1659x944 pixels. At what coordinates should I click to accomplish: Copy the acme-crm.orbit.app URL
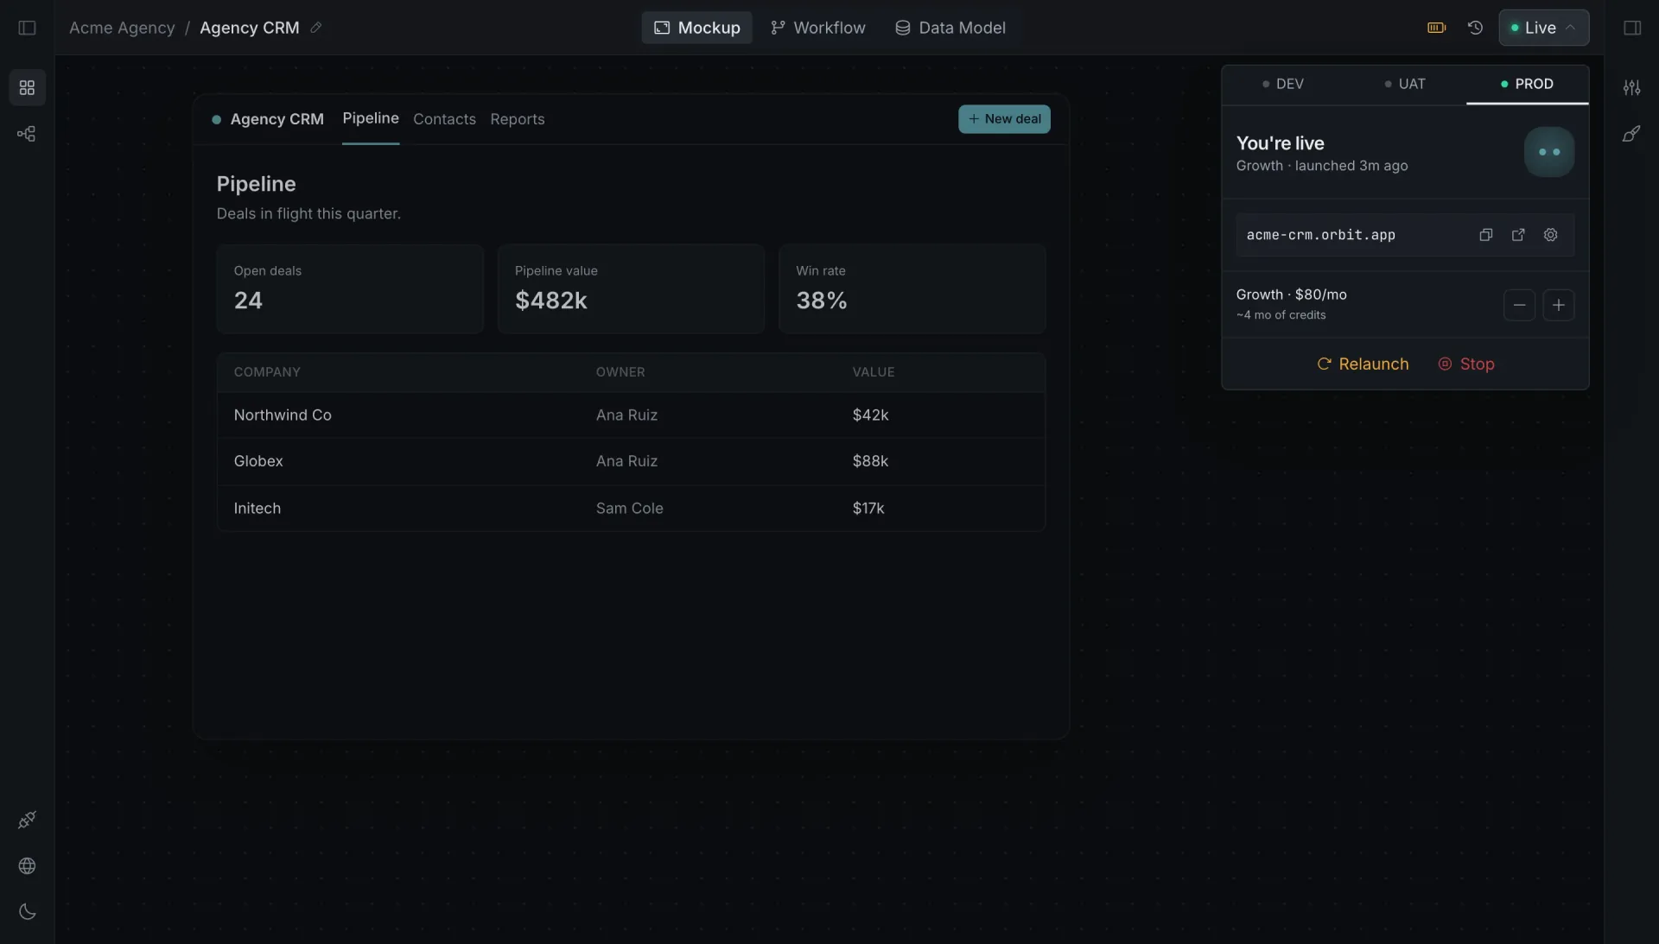[x=1485, y=235]
